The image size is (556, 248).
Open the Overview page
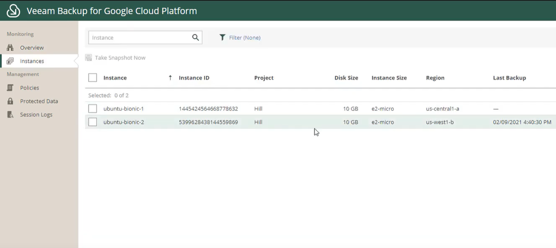32,47
